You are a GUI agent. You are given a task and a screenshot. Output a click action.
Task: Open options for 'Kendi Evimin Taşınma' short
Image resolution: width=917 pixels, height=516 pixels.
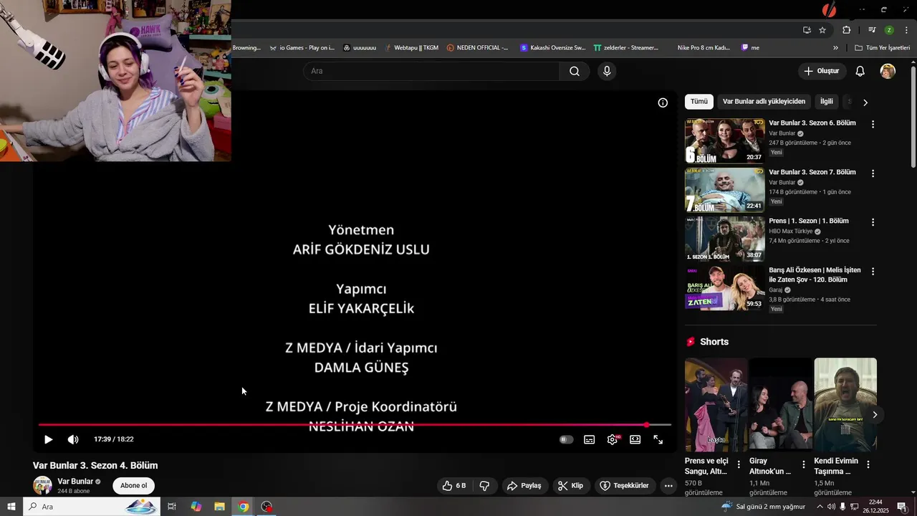tap(868, 464)
